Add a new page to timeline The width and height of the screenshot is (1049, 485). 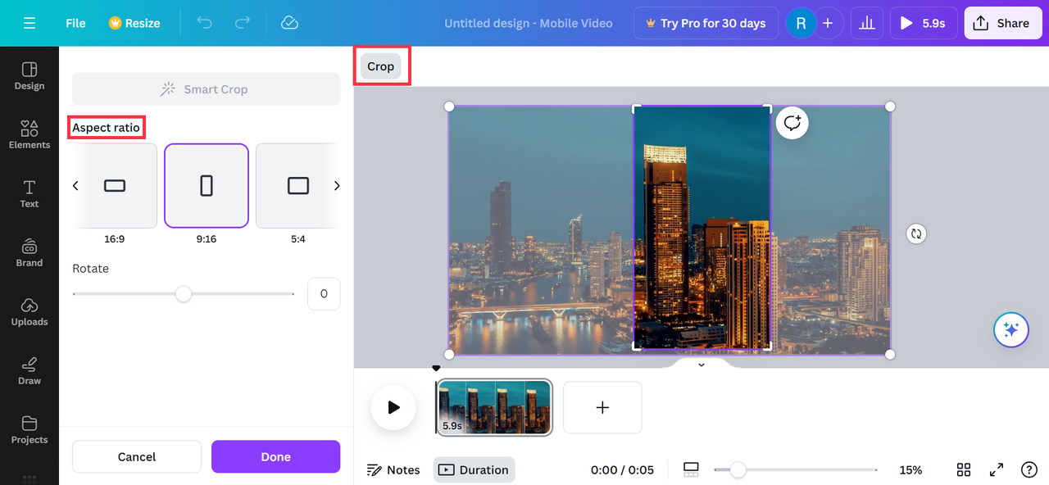pyautogui.click(x=602, y=407)
